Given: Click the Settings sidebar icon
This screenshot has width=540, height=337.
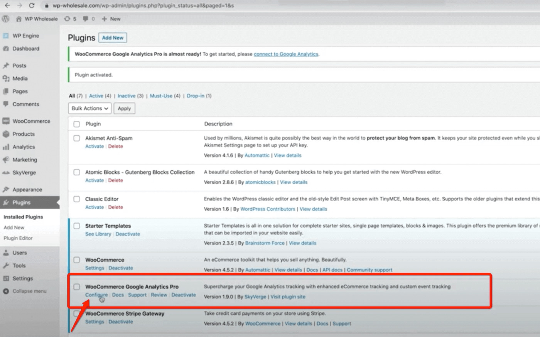Looking at the screenshot, I should pyautogui.click(x=6, y=278).
